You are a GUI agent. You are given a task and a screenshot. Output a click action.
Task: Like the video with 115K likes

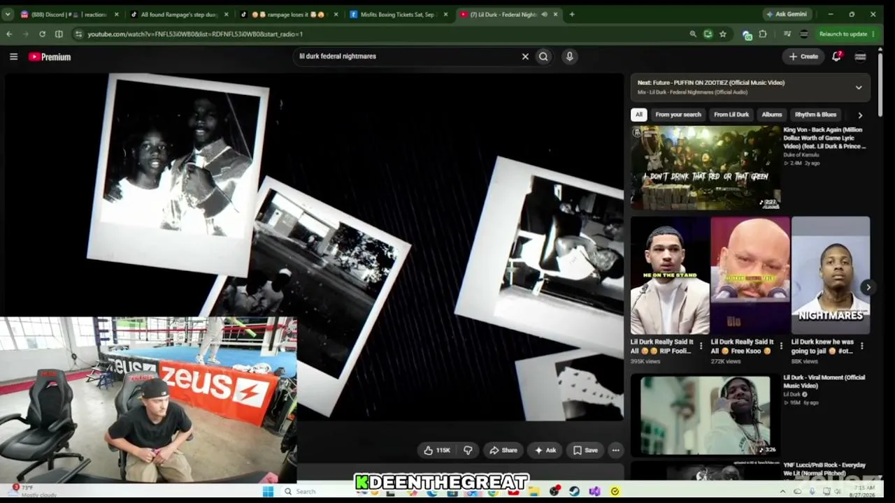[438, 451]
